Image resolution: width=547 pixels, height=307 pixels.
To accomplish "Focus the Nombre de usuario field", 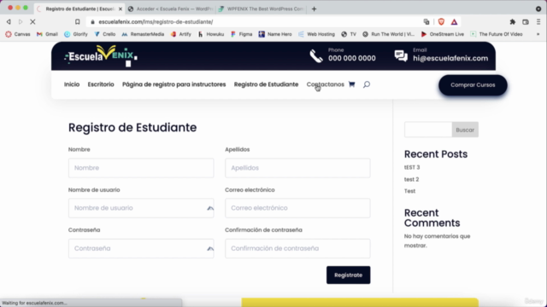I will [141, 208].
